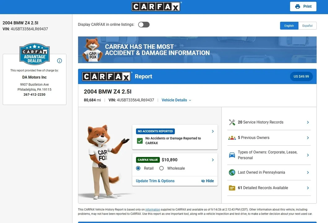Screen dimensions: 328x223
Task: Click the DA Motors Inc dealer name
Action: pyautogui.click(x=34, y=77)
